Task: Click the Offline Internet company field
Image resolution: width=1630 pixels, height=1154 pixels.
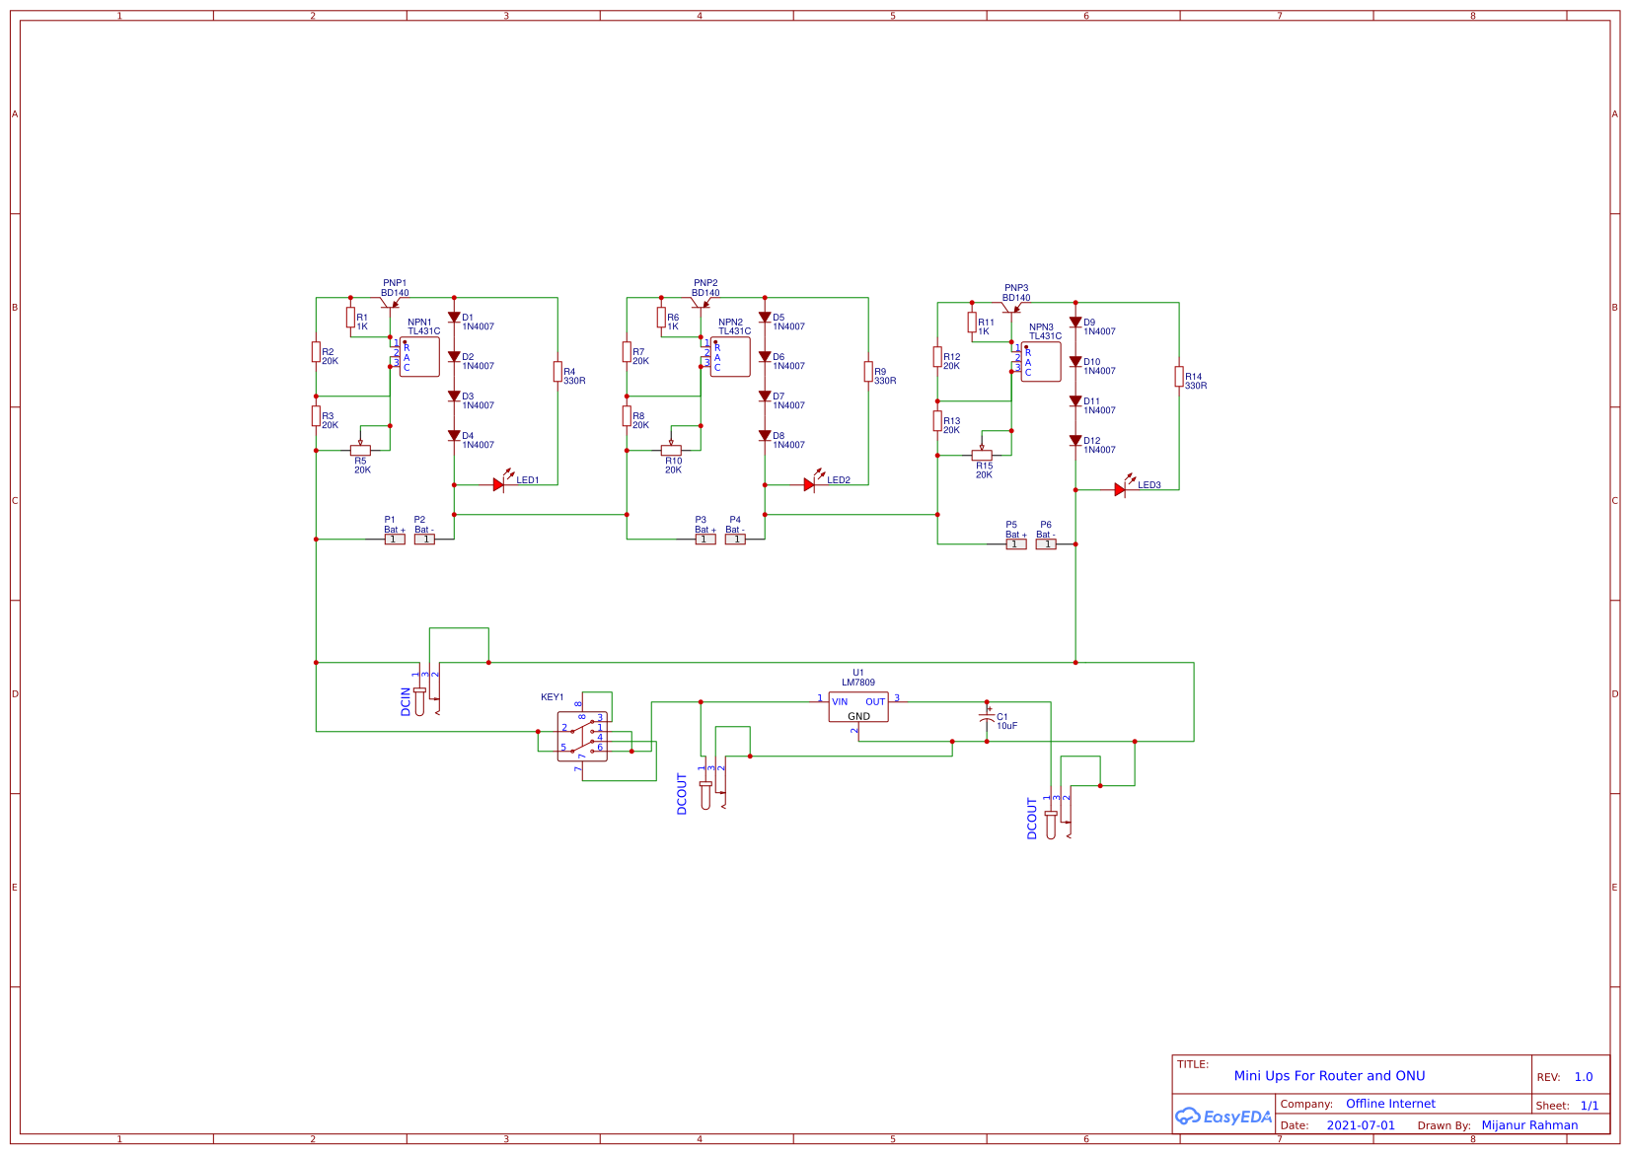Action: pyautogui.click(x=1390, y=1104)
